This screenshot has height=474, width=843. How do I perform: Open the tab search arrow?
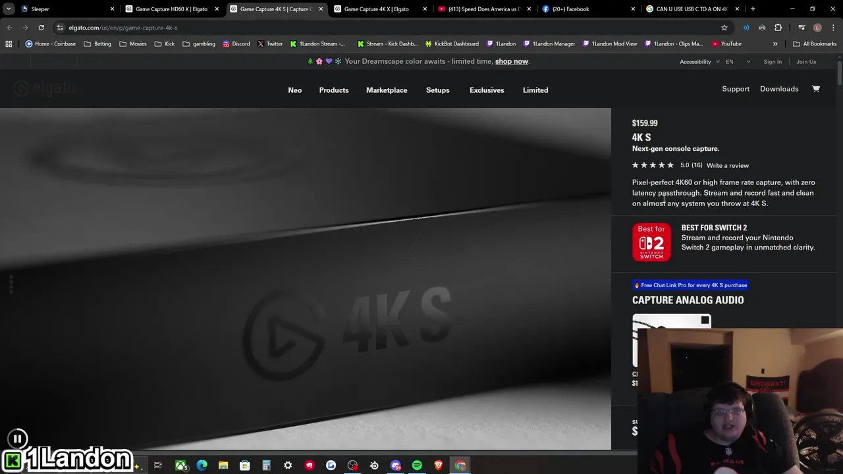click(x=9, y=9)
